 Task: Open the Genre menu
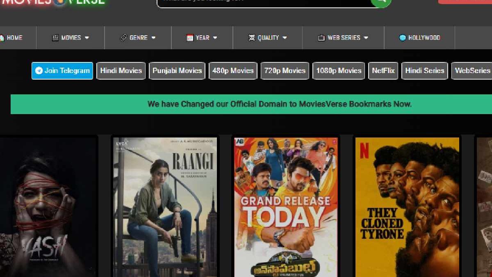pos(138,38)
